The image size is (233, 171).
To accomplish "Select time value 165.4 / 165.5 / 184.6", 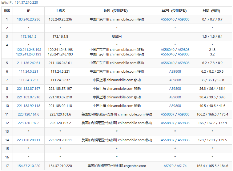I will (x=212, y=166).
